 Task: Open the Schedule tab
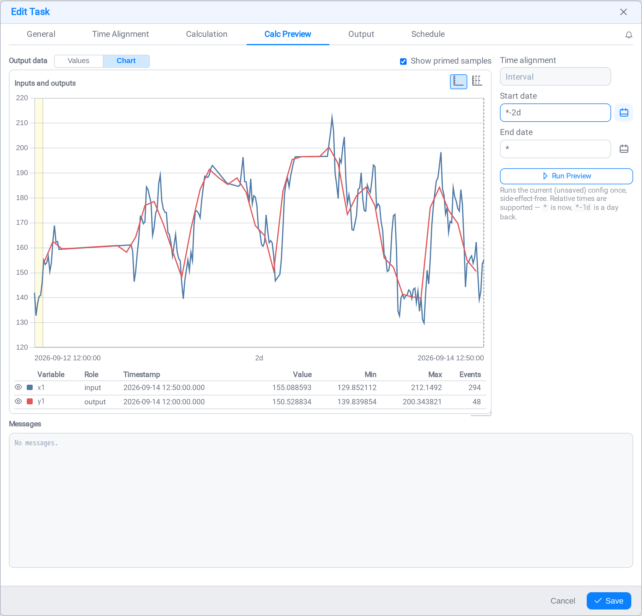click(427, 34)
